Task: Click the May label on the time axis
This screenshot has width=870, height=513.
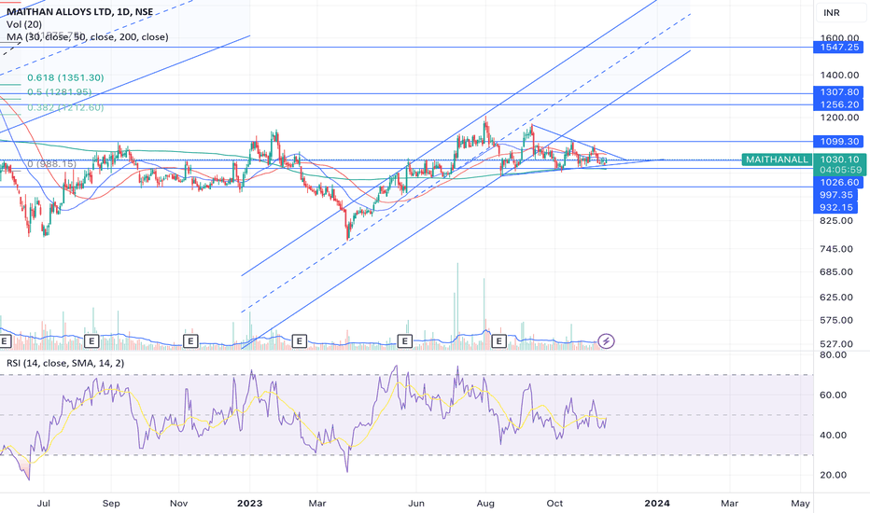Action: click(x=800, y=504)
